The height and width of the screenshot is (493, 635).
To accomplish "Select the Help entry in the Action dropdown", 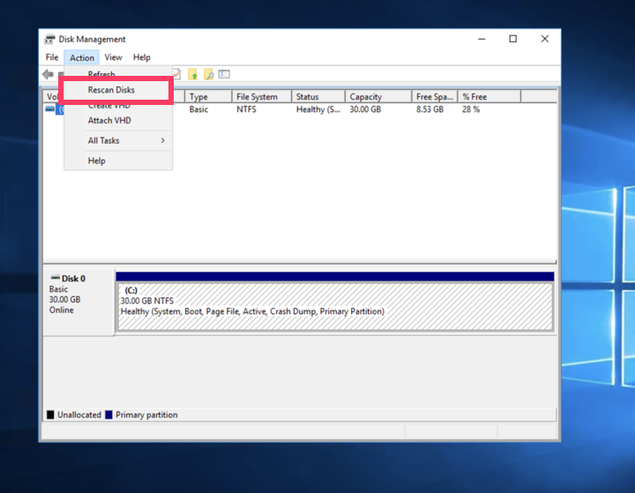I will click(x=118, y=161).
